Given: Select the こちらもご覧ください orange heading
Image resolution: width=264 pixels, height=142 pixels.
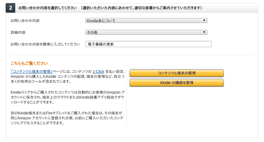Looking at the screenshot, I should (29, 63).
